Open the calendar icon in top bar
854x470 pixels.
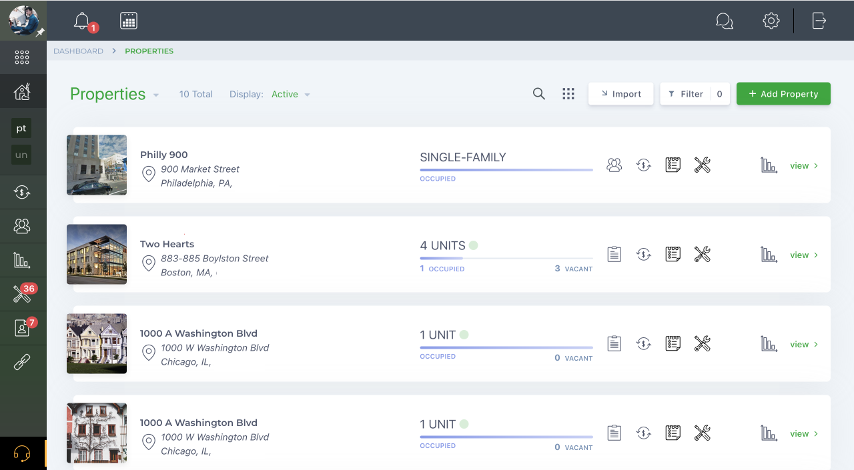tap(129, 21)
